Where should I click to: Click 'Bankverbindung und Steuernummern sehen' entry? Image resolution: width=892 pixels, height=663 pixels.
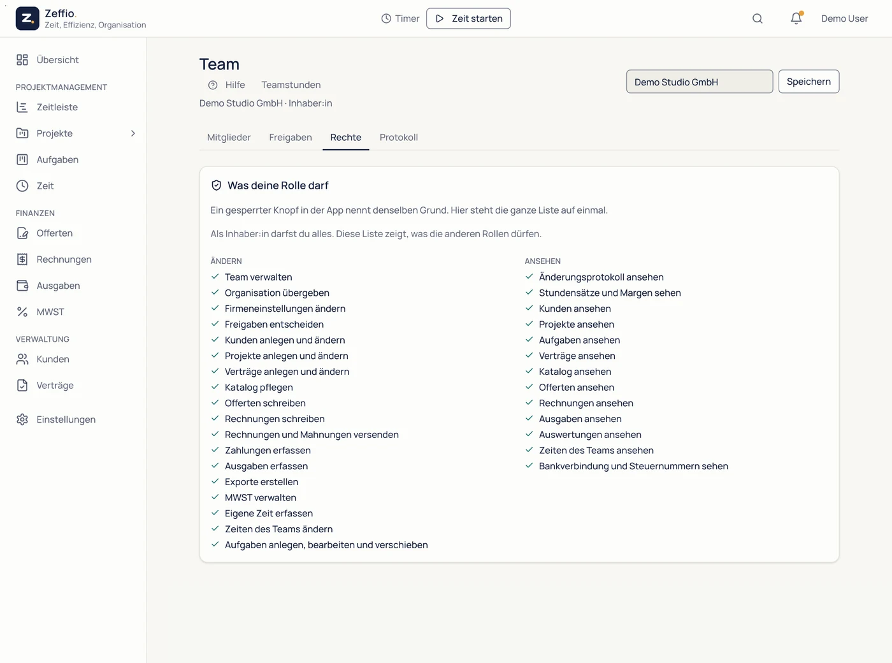[x=633, y=466]
